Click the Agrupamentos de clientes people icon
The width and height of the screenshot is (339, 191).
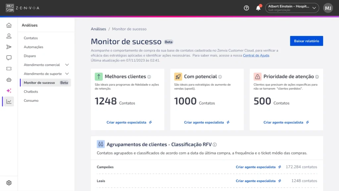[x=101, y=144]
